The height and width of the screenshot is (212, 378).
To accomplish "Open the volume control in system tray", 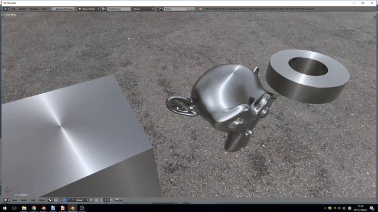I will click(x=340, y=208).
